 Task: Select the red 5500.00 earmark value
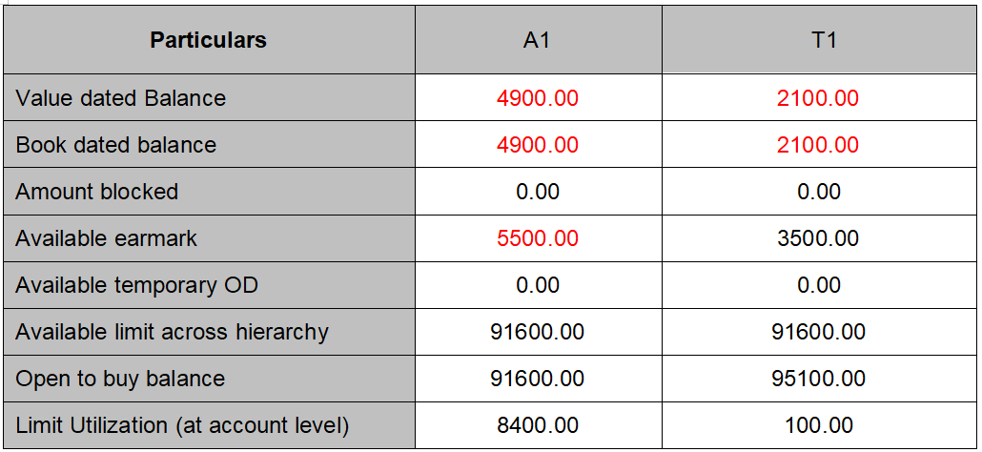[538, 238]
